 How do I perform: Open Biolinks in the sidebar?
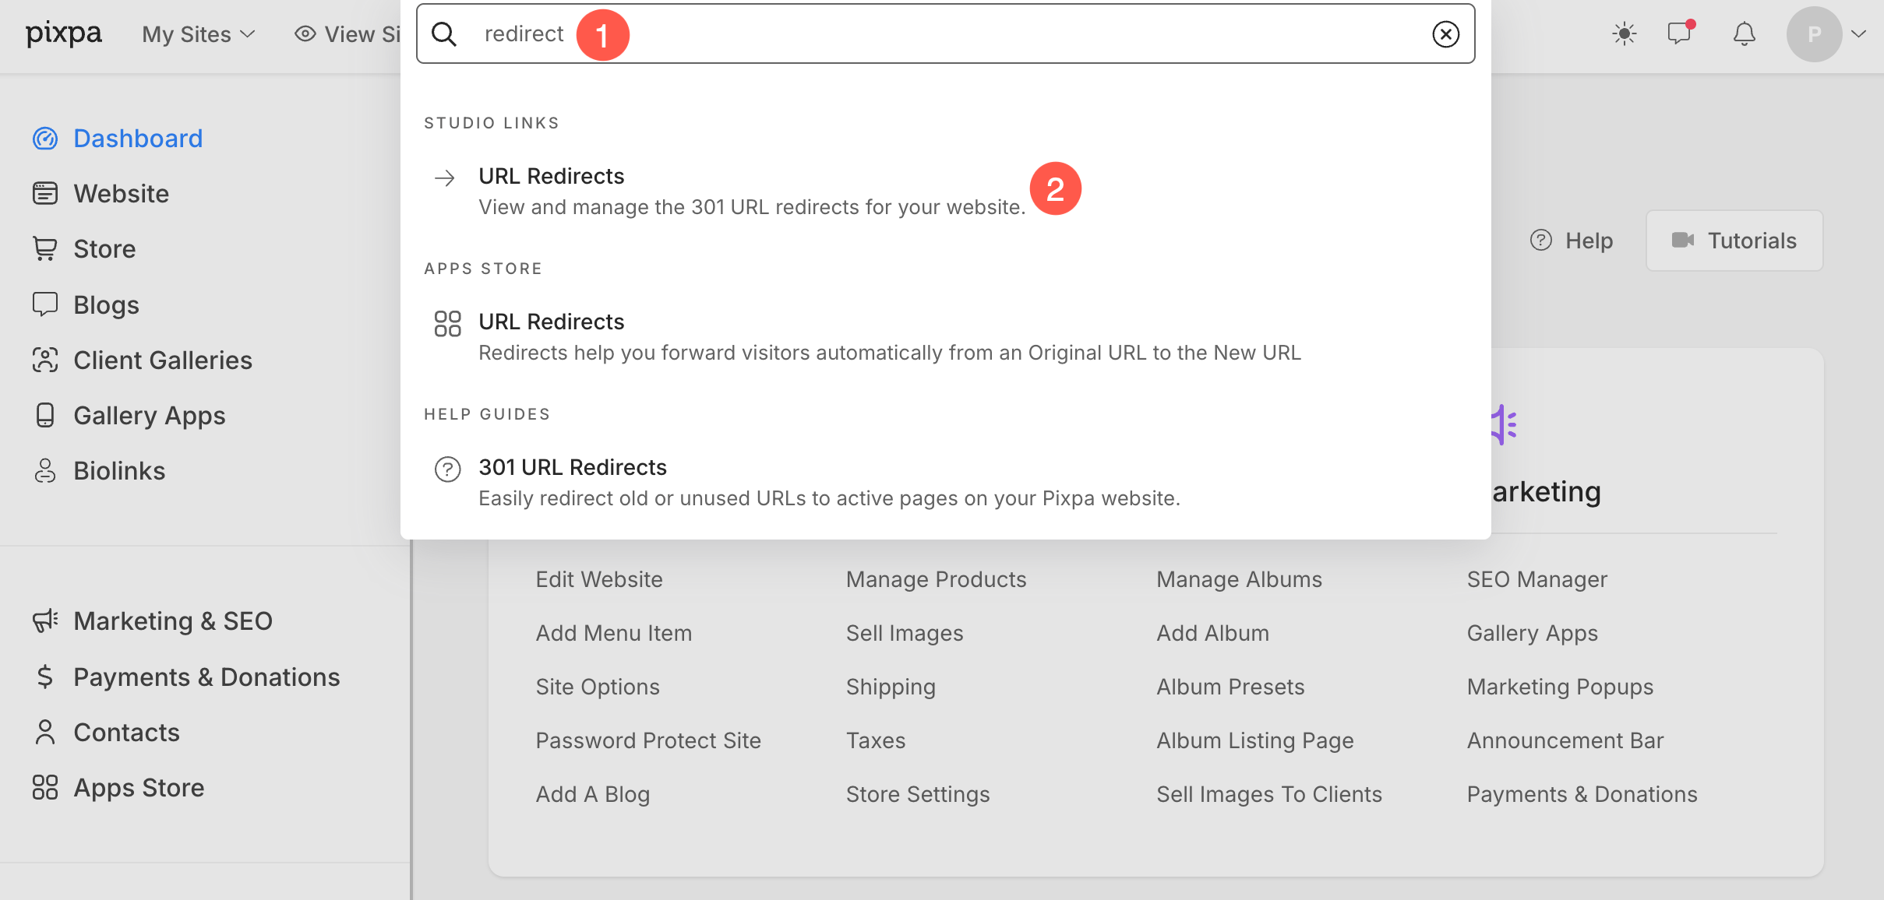tap(118, 471)
